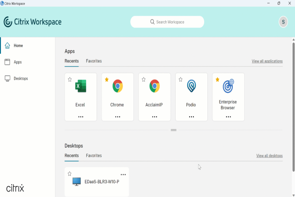Click View all applications link

(267, 61)
